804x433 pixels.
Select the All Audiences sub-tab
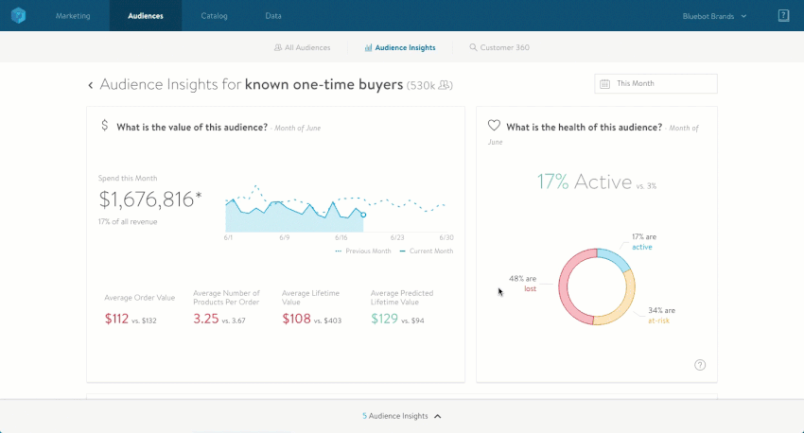point(302,47)
